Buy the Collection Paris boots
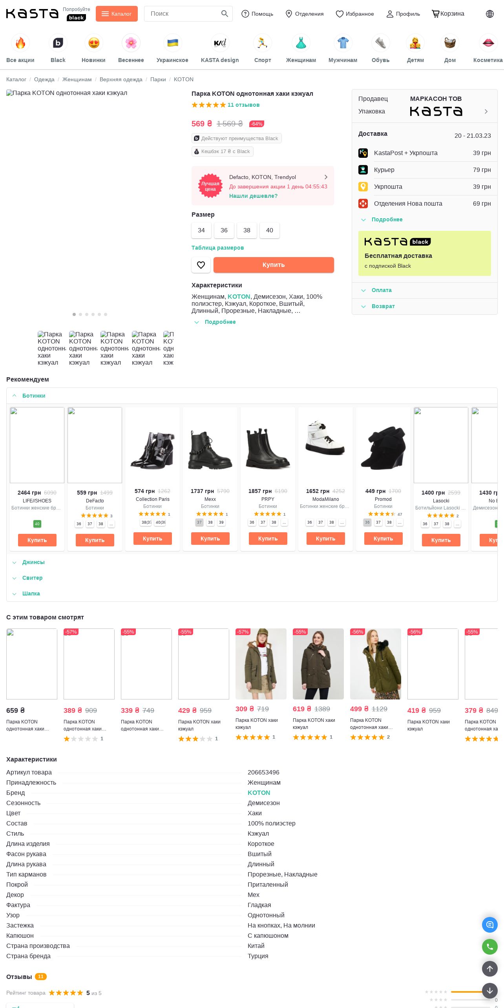 coord(153,539)
